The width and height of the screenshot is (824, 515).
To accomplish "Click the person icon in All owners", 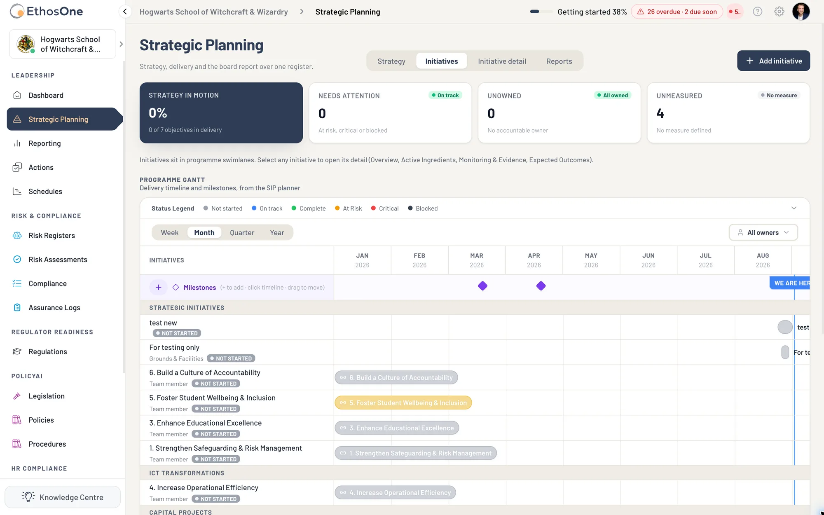I will point(740,232).
